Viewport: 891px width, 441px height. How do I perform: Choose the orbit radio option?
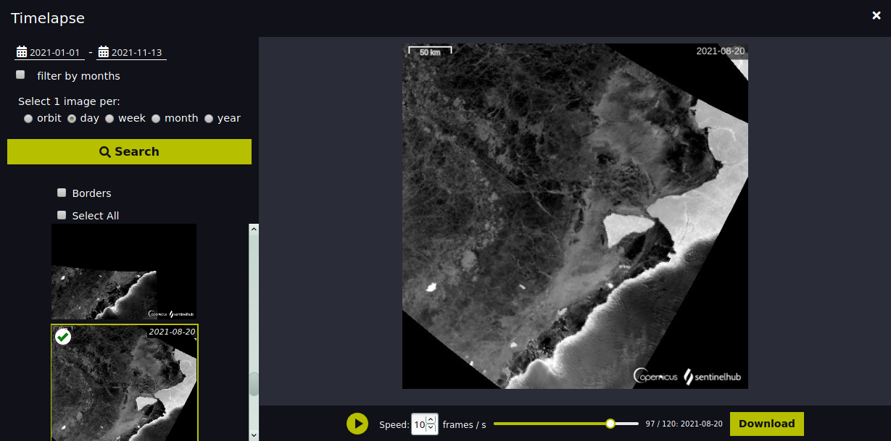28,118
